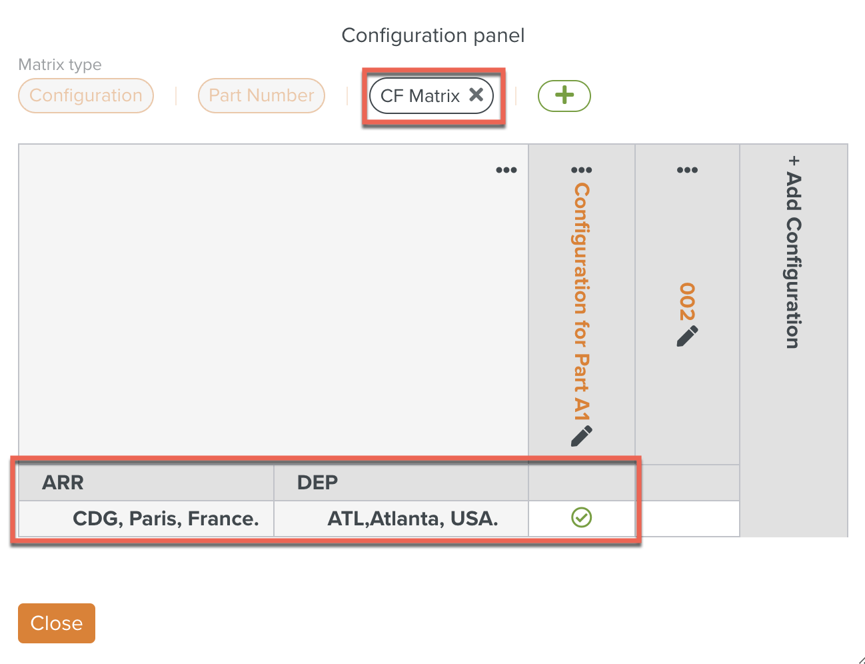Click the green plus add matrix button
Image resolution: width=865 pixels, height=664 pixels.
(564, 95)
